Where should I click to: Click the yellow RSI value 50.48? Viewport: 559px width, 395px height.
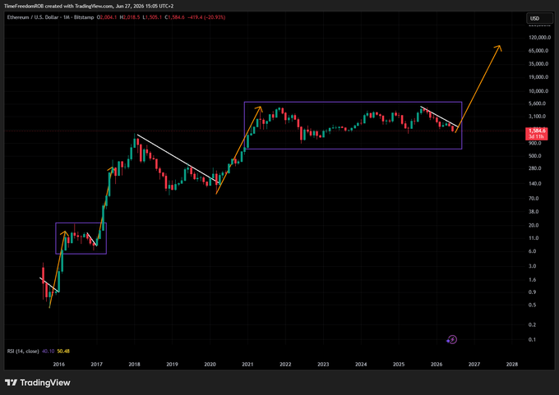click(63, 351)
